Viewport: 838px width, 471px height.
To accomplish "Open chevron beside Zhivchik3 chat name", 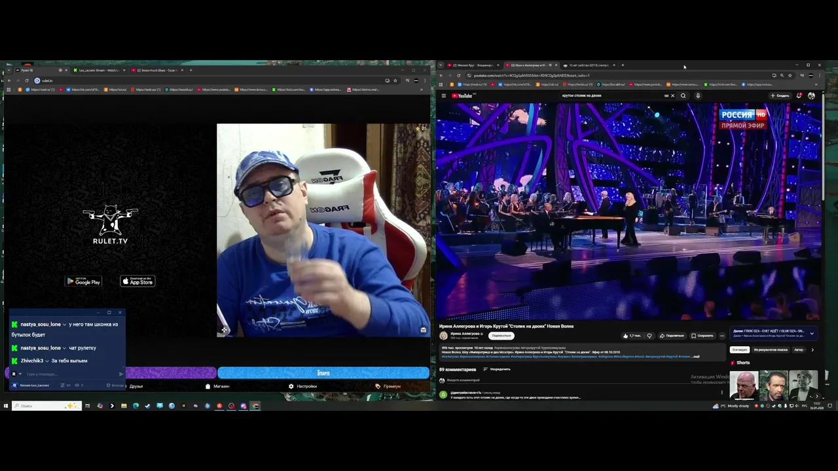I will point(47,361).
